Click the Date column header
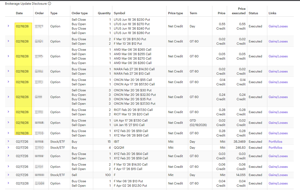This screenshot has height=190, width=300. tap(19, 13)
